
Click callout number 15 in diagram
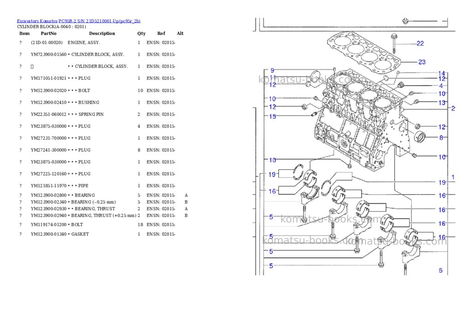[272, 117]
